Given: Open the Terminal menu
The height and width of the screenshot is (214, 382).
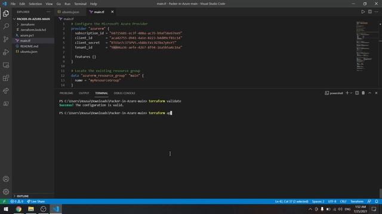Looking at the screenshot, I should [81, 4].
